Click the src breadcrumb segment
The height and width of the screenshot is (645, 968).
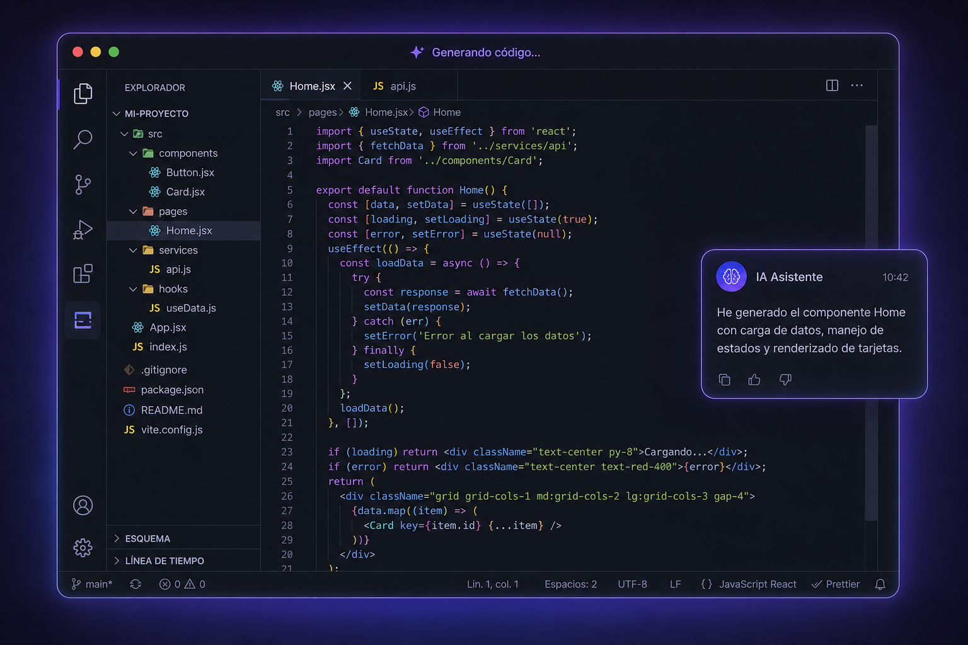(x=283, y=112)
